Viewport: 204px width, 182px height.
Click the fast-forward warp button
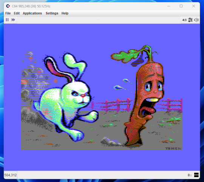click(13, 20)
